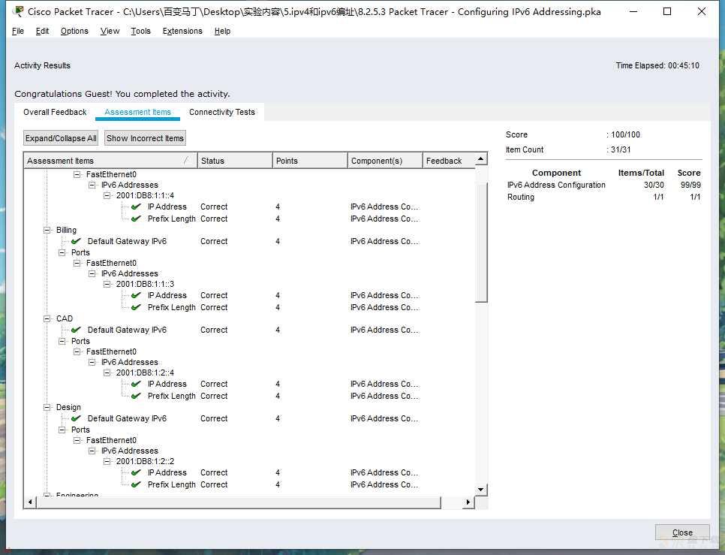Screen dimensions: 725x555
Task: Collapse the CAD tree node
Action: (x=47, y=318)
